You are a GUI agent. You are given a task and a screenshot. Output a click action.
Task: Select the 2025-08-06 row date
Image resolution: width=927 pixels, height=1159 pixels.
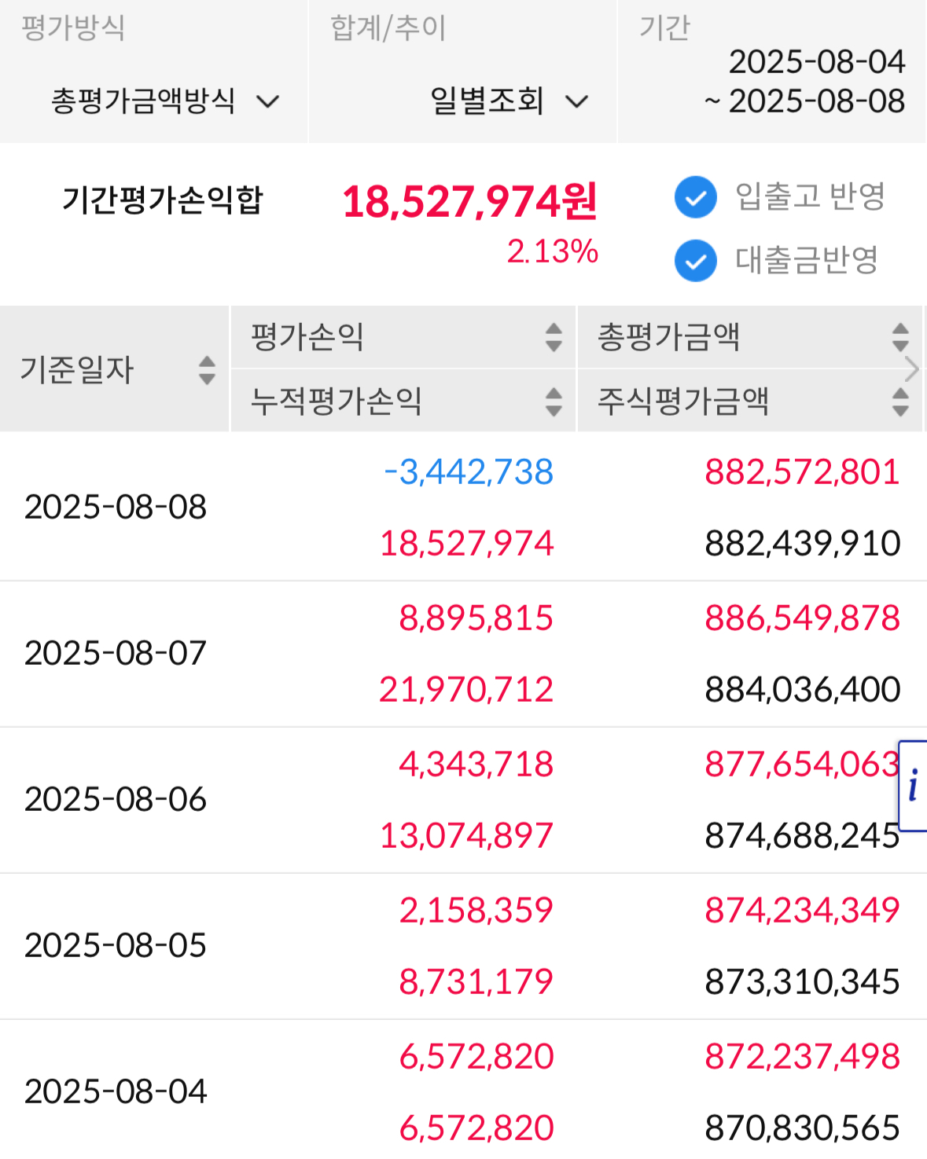click(x=116, y=799)
